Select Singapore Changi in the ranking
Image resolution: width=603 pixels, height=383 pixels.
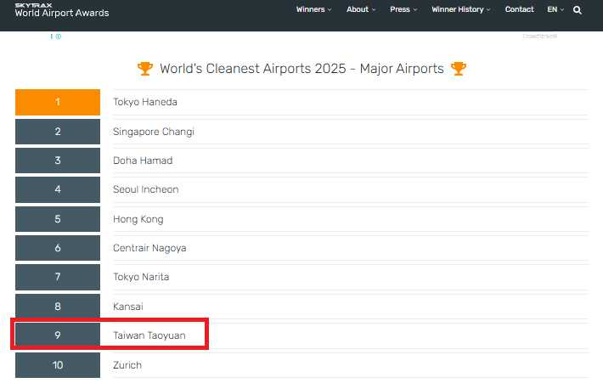coord(154,132)
